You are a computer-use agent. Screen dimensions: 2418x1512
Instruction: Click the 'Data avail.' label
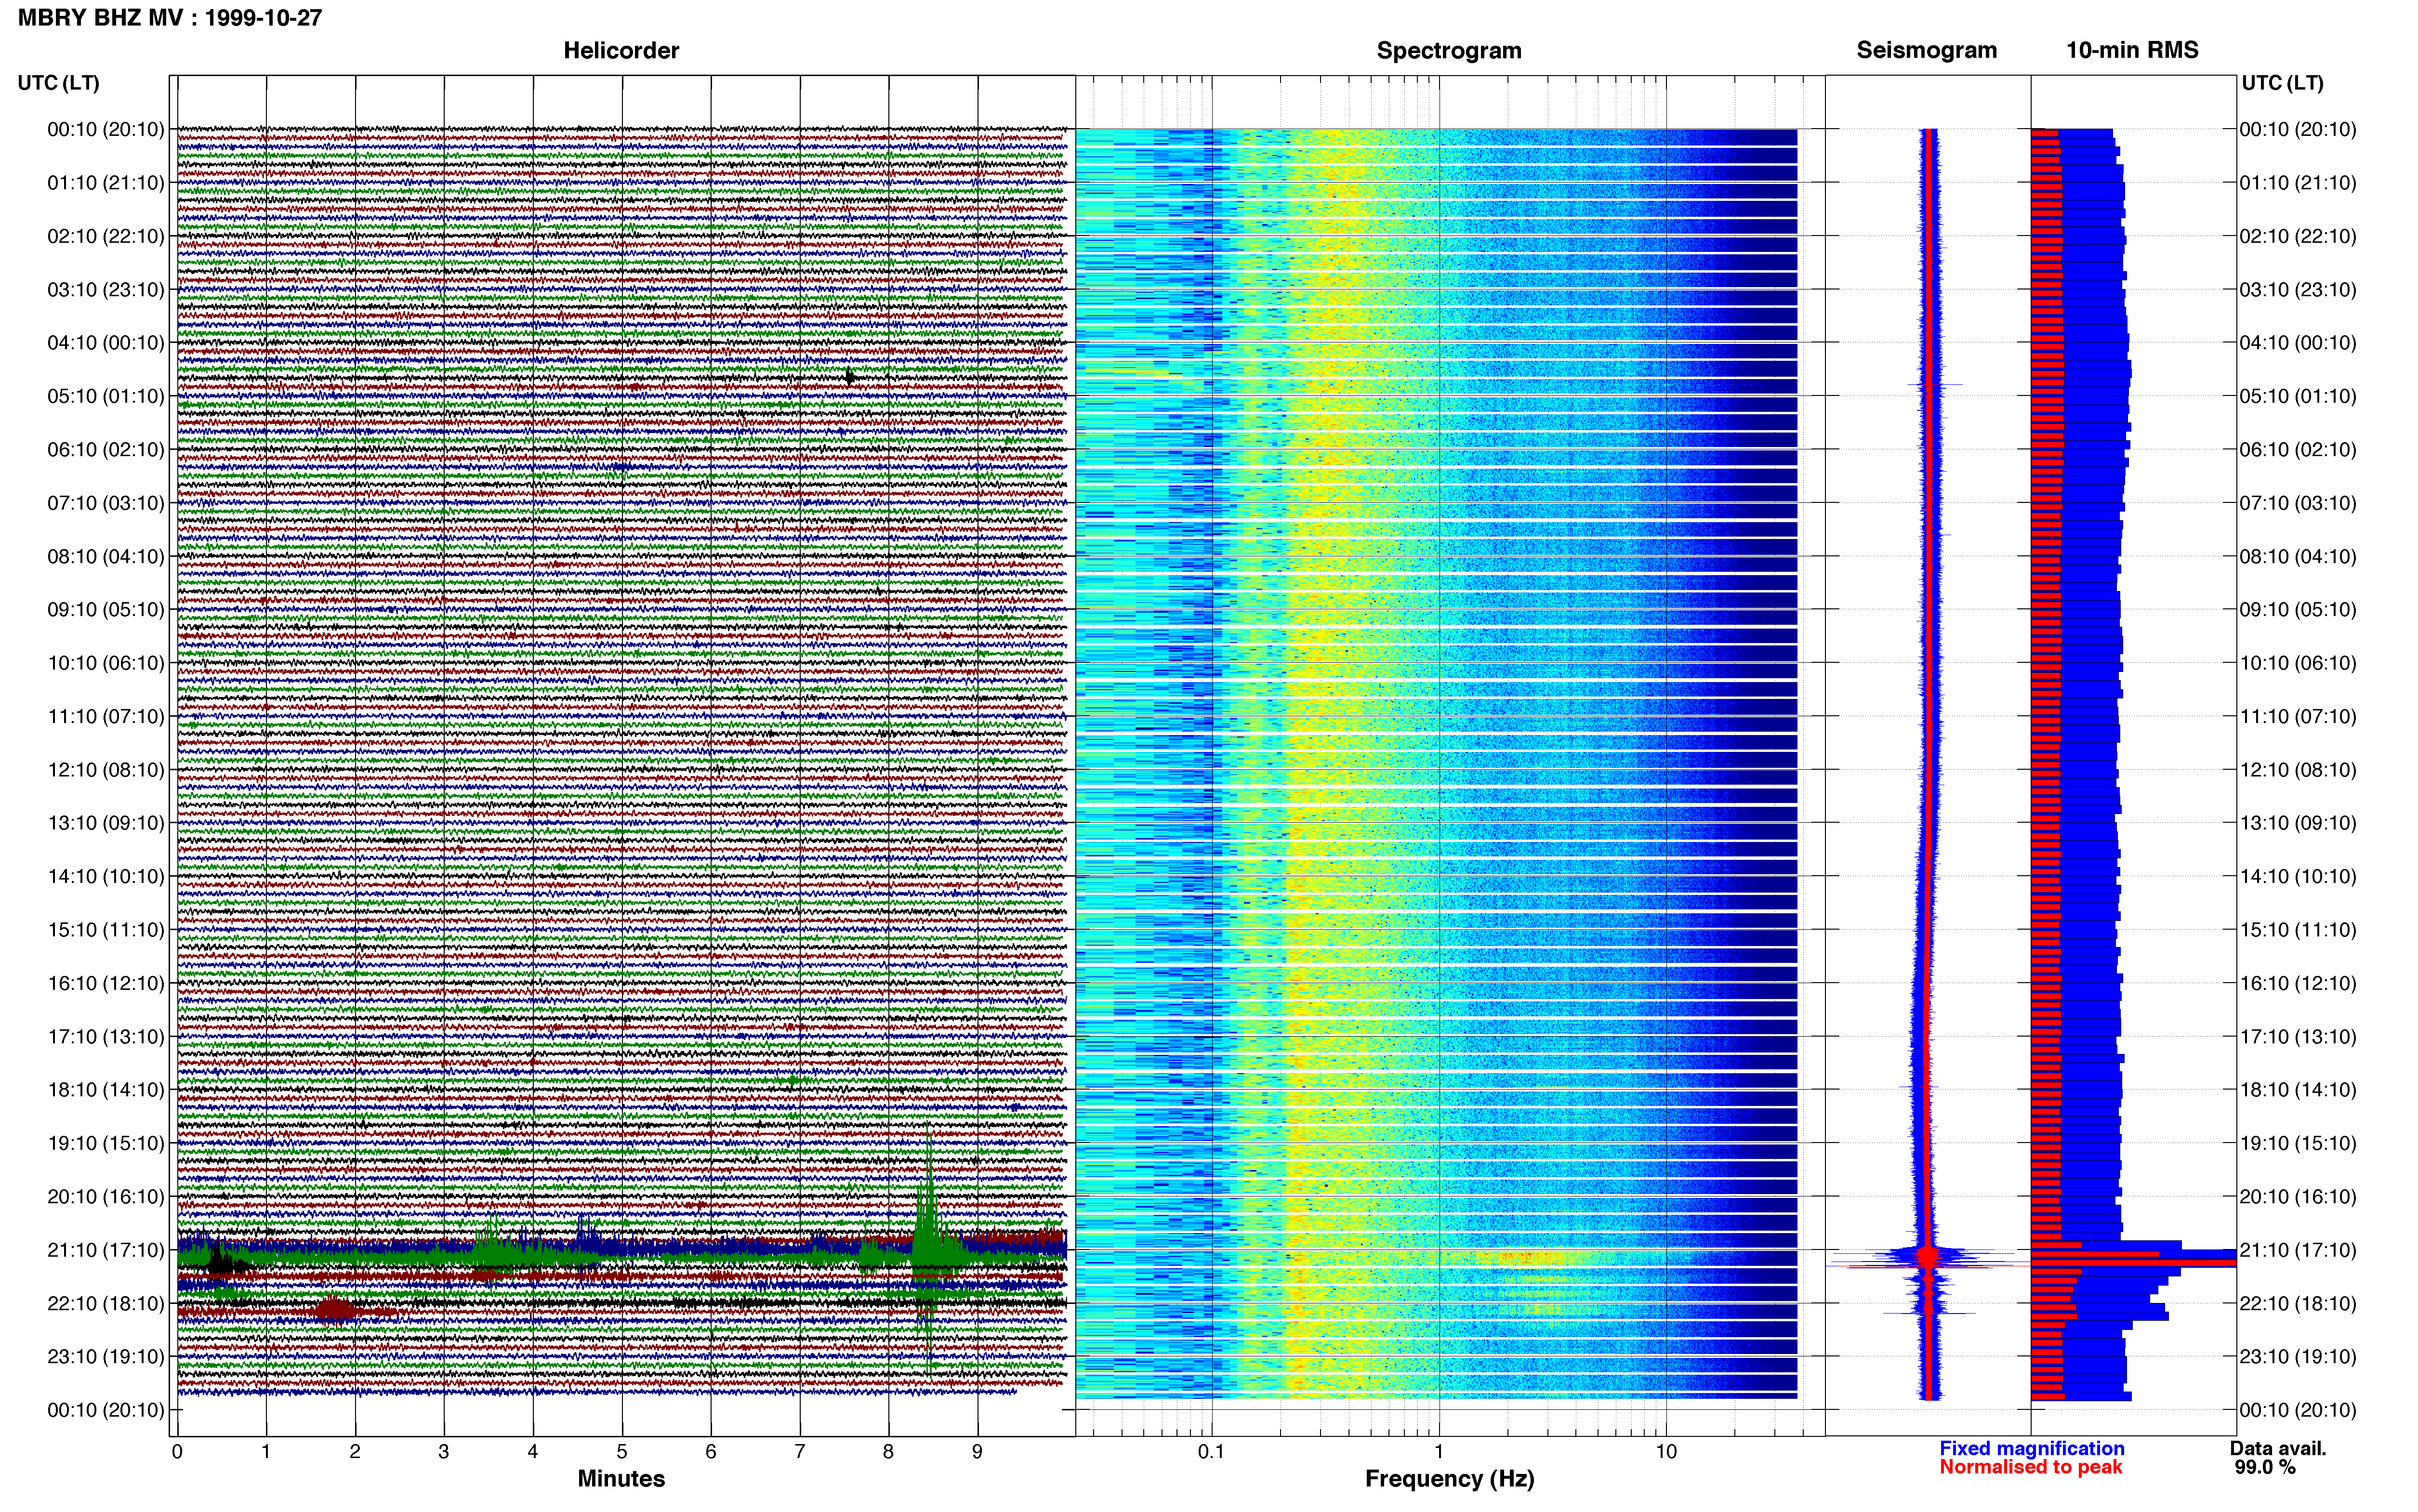2278,1448
